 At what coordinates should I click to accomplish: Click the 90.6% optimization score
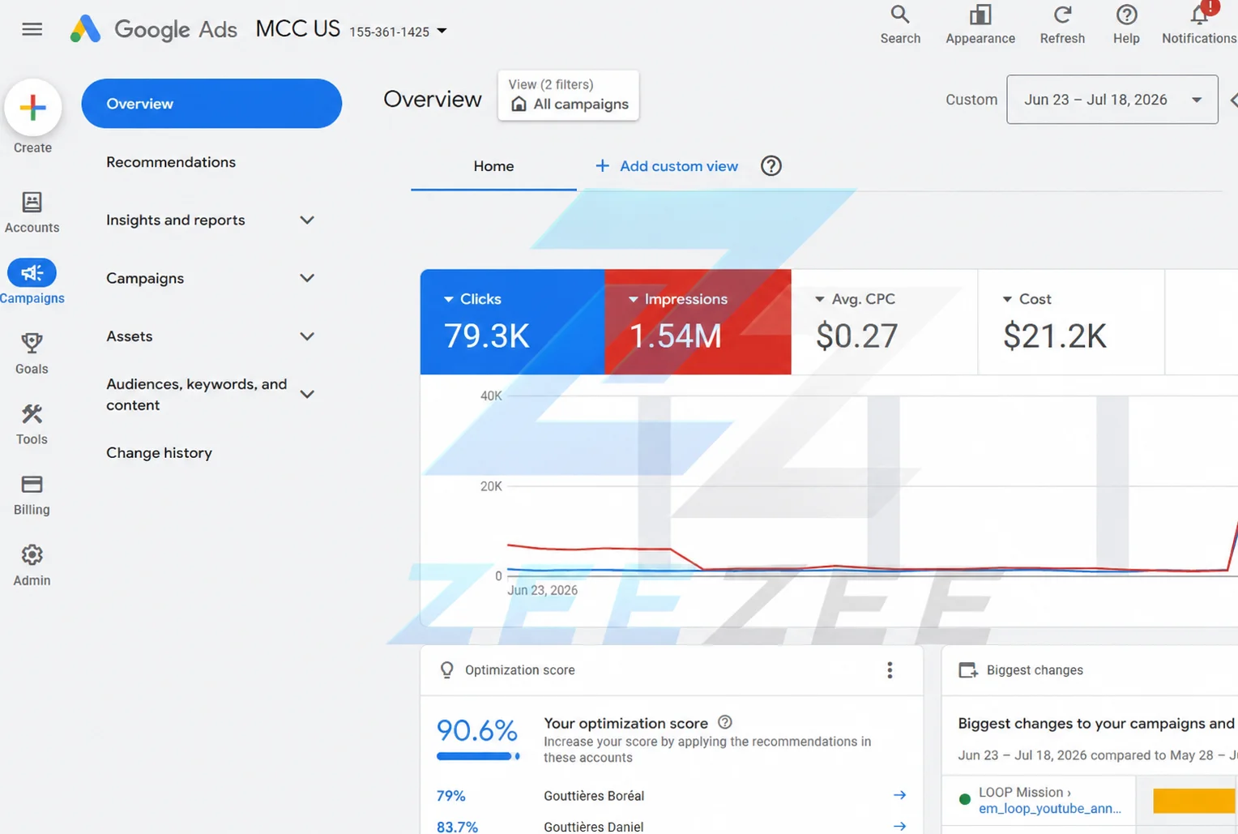pyautogui.click(x=476, y=730)
